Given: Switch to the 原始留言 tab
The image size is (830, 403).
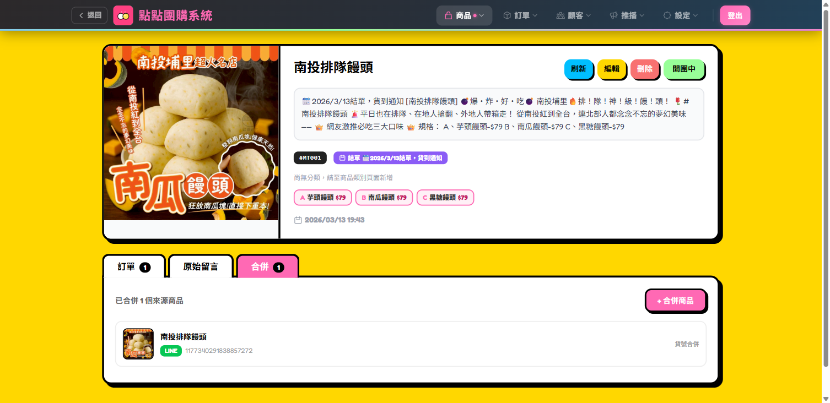Looking at the screenshot, I should pyautogui.click(x=201, y=267).
